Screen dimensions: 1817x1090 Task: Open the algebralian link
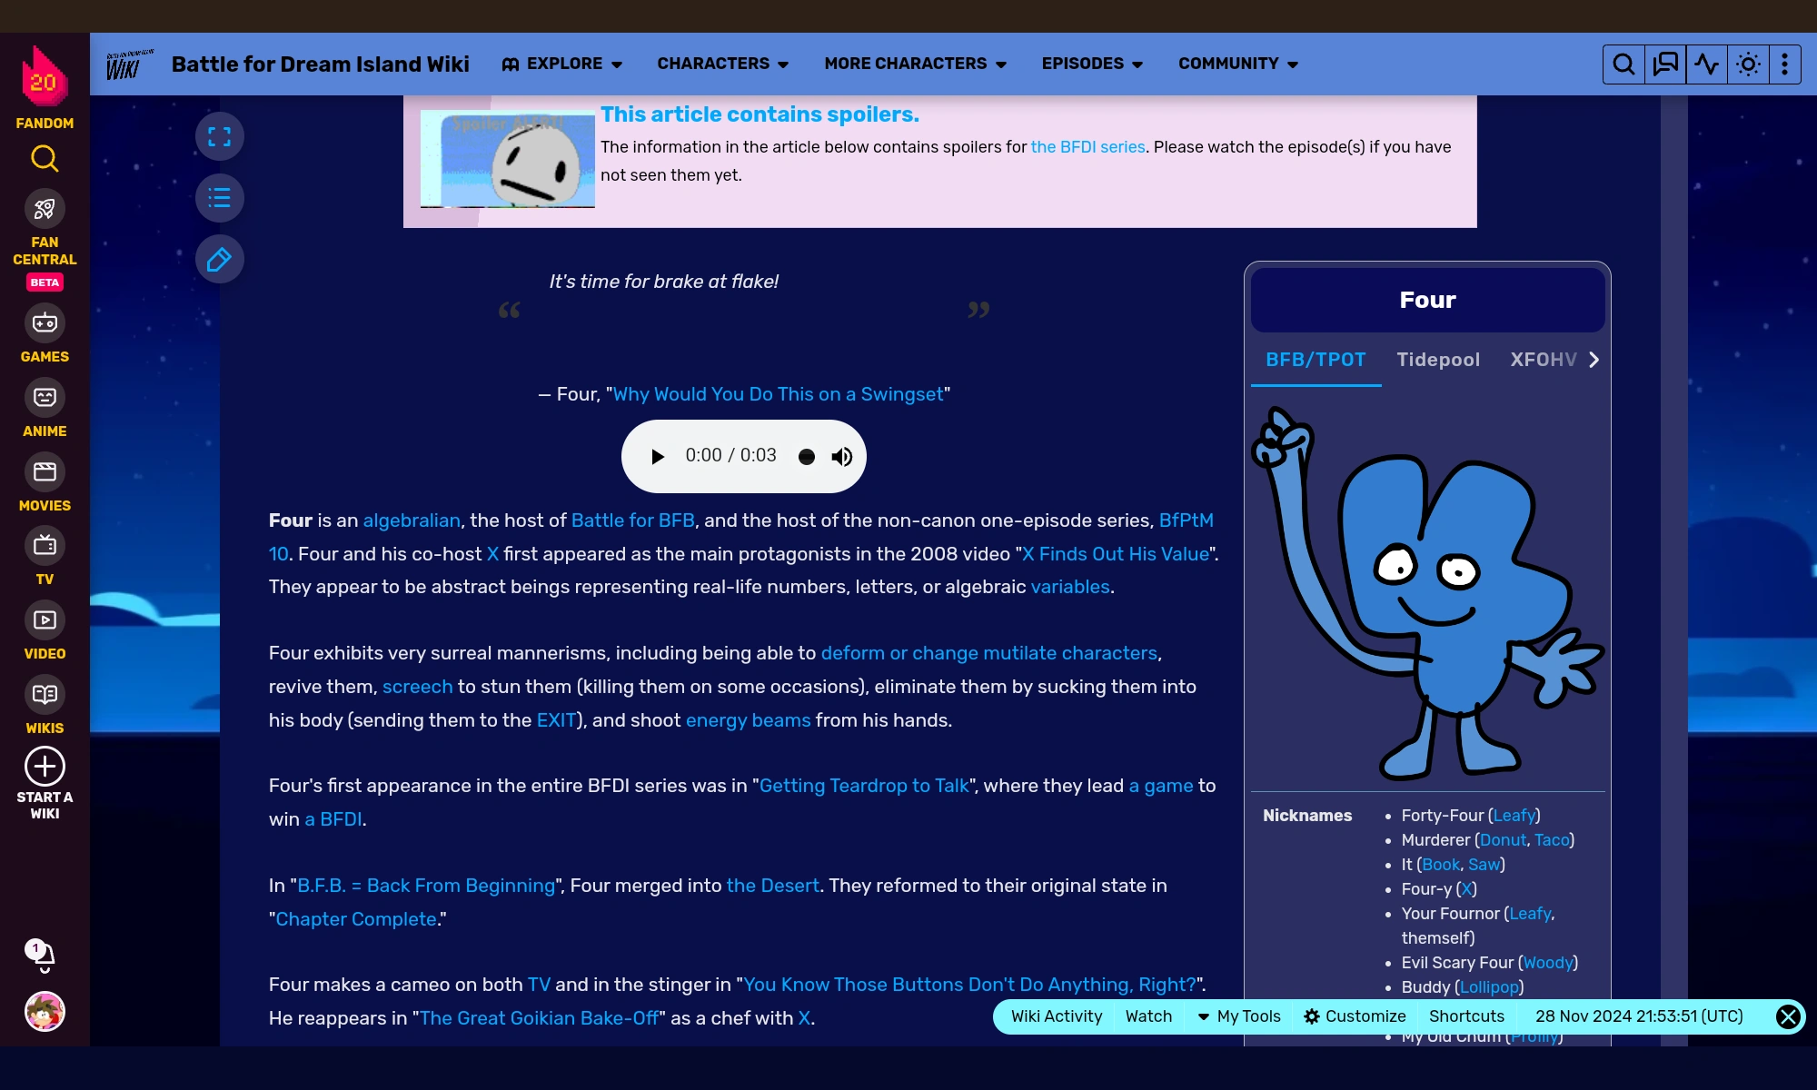tap(412, 520)
